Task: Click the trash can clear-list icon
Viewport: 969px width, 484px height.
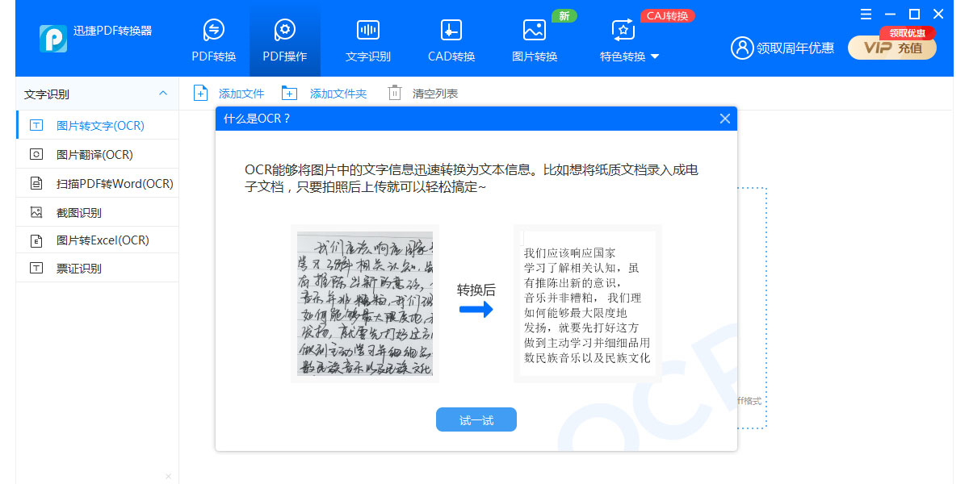Action: (x=394, y=93)
